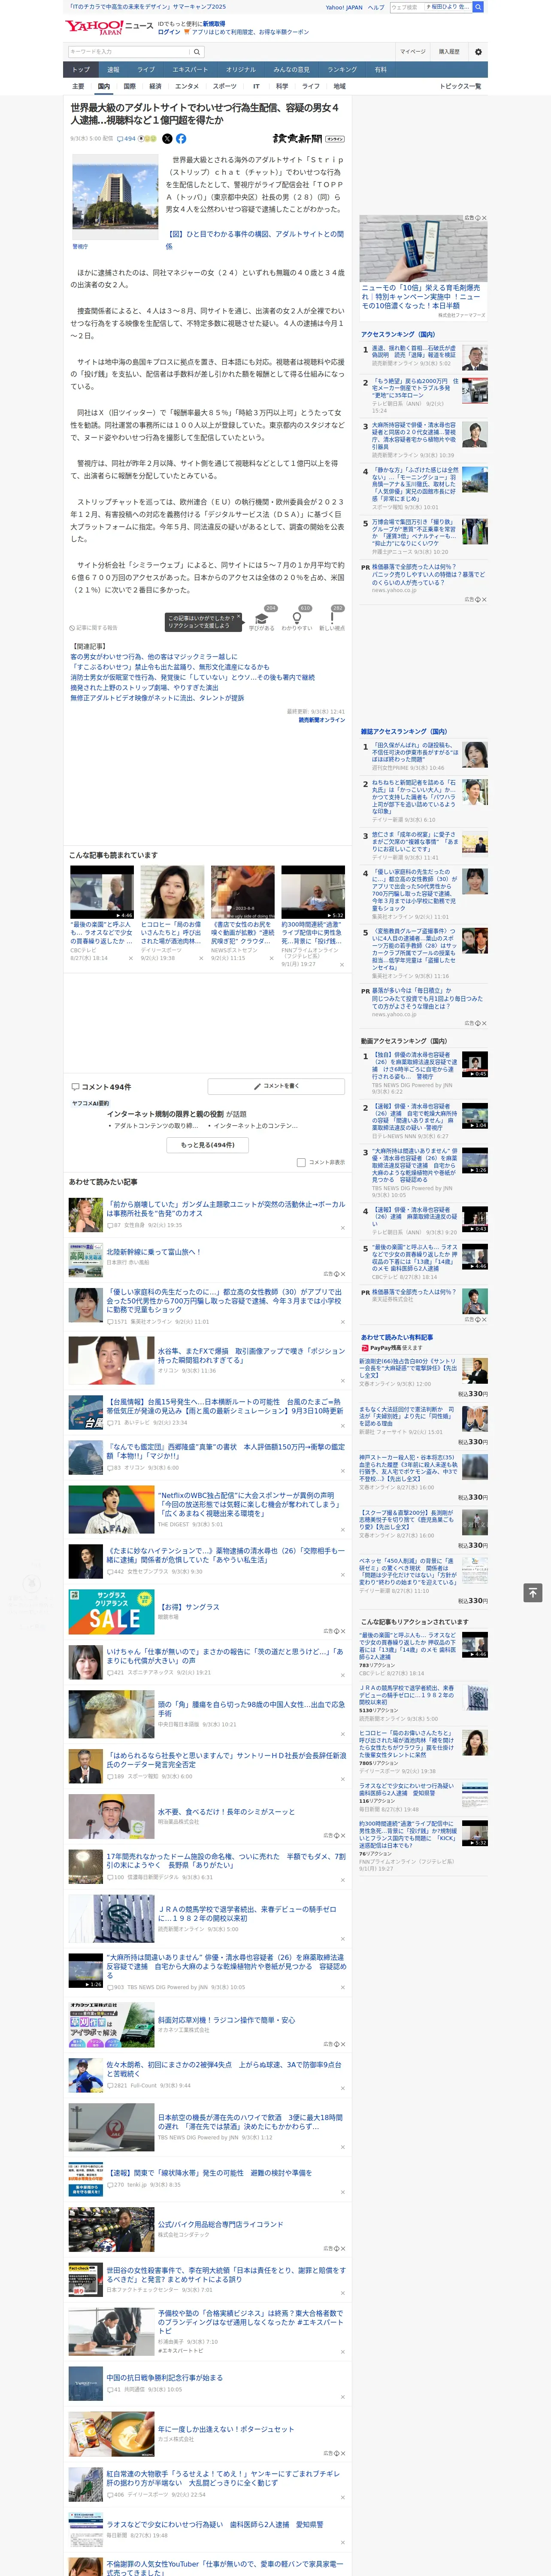Open related article 摘発された上野のストリップ劇場

coord(144,687)
